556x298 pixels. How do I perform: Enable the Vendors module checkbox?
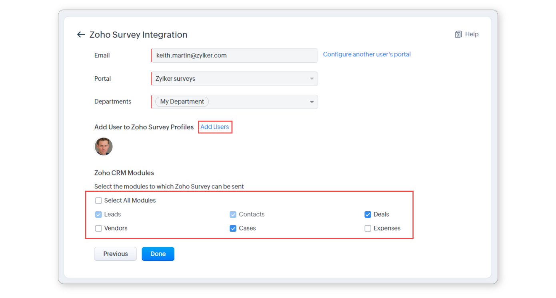[x=98, y=228]
